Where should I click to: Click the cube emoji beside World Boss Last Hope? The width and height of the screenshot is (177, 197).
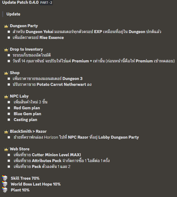click(x=5, y=184)
